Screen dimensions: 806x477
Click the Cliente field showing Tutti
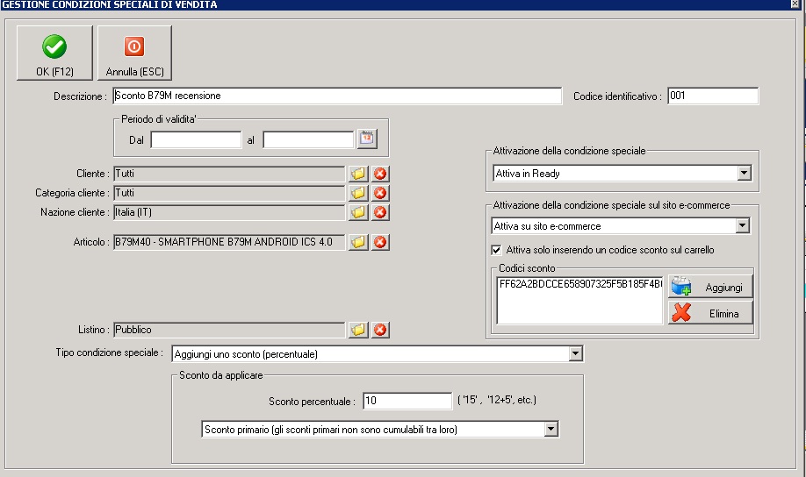click(x=229, y=174)
